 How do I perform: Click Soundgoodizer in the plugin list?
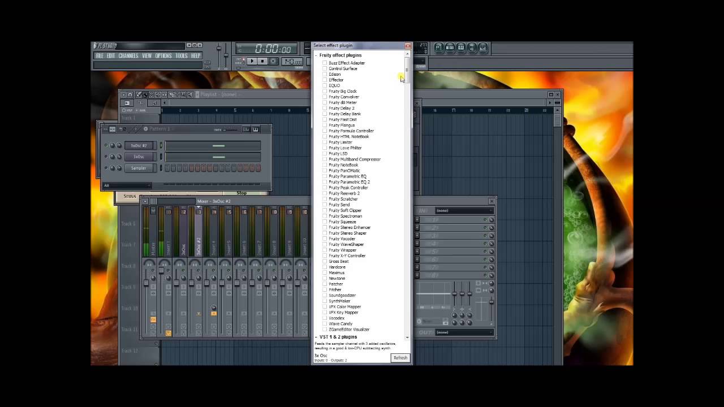click(x=342, y=295)
